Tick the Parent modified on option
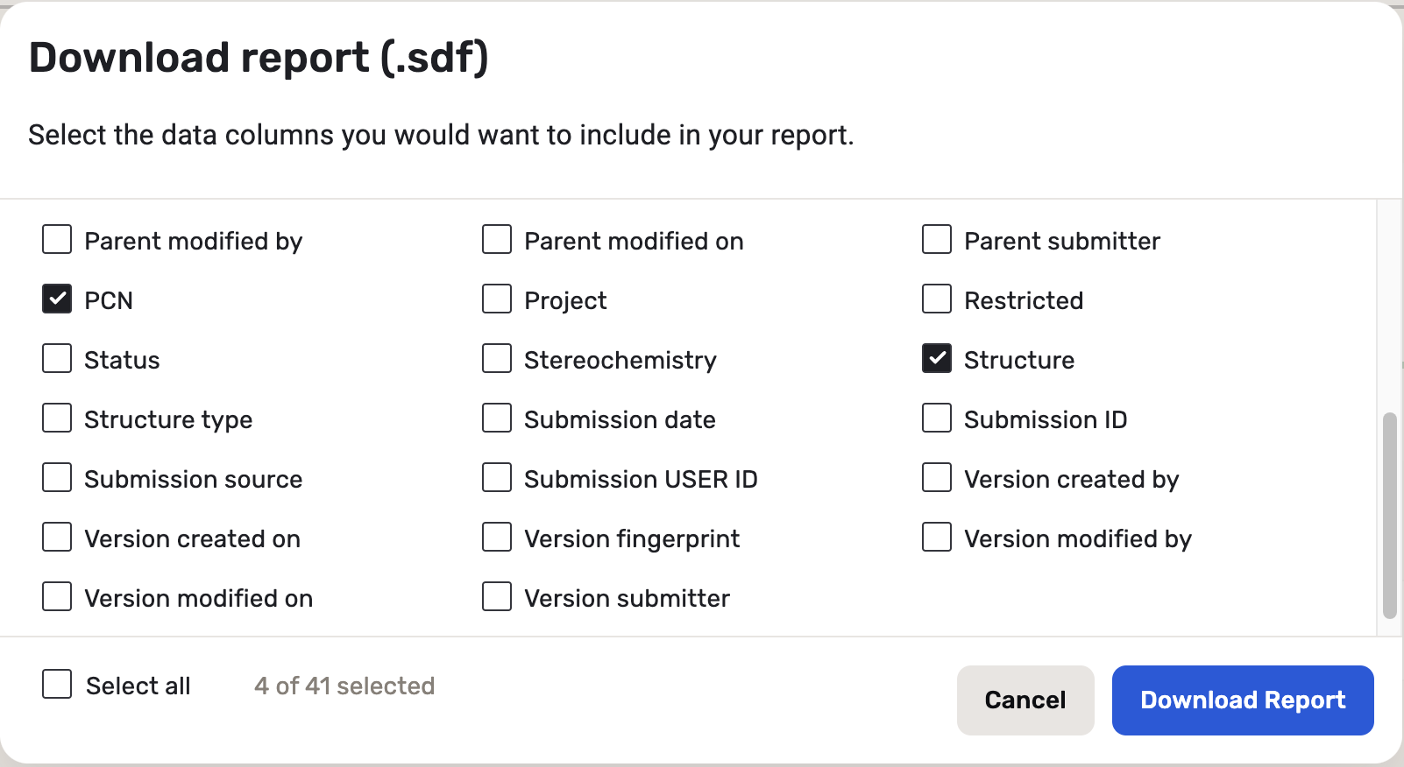 (x=497, y=240)
